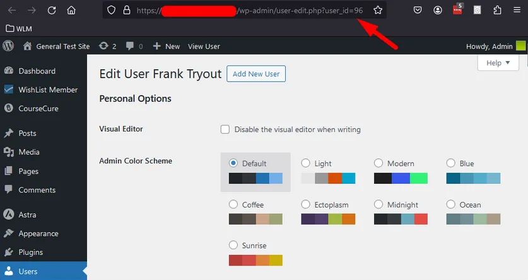Select the Midnight color scheme radio

(x=378, y=204)
